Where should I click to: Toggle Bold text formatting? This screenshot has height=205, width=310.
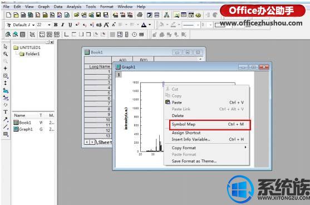coord(56,25)
